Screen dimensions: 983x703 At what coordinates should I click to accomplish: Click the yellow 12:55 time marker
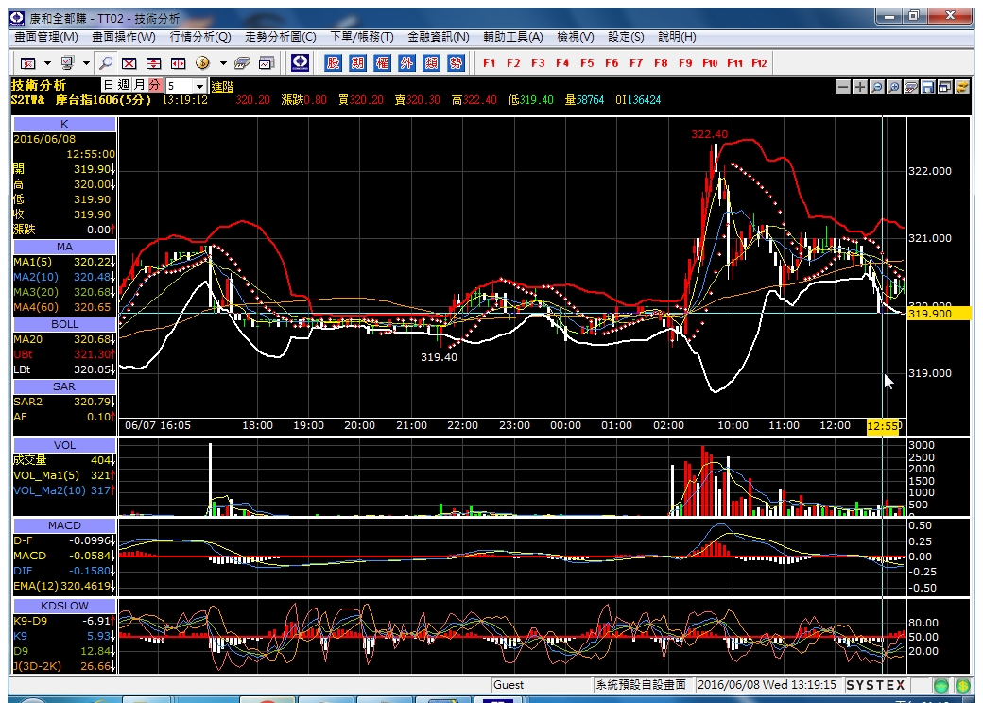(x=884, y=426)
